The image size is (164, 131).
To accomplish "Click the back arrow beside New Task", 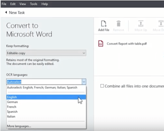I will pos(6,12).
